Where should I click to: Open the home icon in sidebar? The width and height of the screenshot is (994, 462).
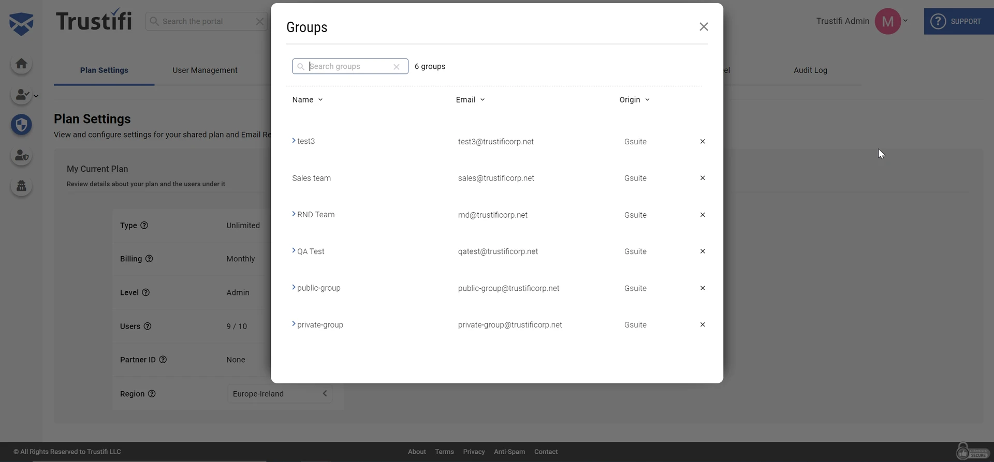tap(21, 64)
